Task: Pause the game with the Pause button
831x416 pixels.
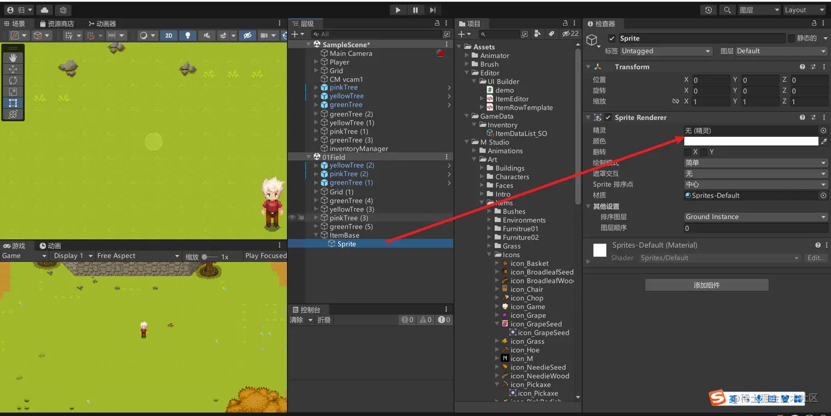Action: [415, 10]
